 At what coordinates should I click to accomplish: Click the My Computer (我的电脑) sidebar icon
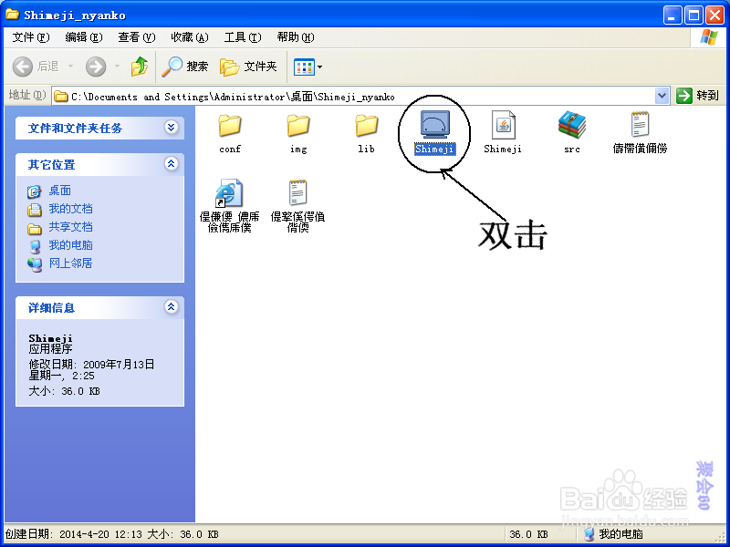(x=35, y=246)
